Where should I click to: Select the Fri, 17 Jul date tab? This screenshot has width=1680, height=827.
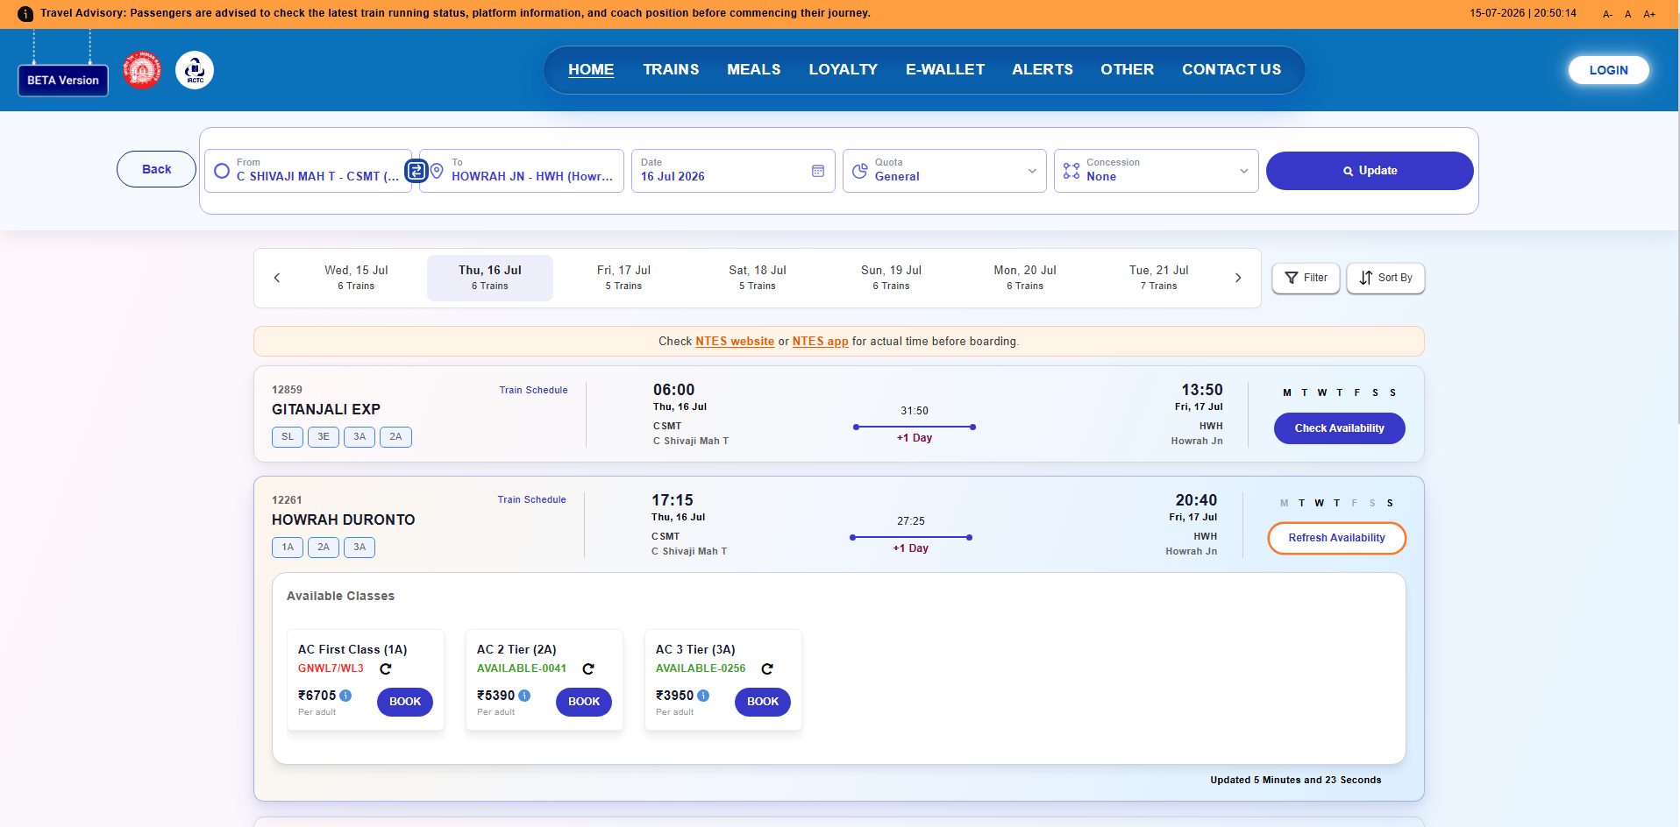click(623, 278)
